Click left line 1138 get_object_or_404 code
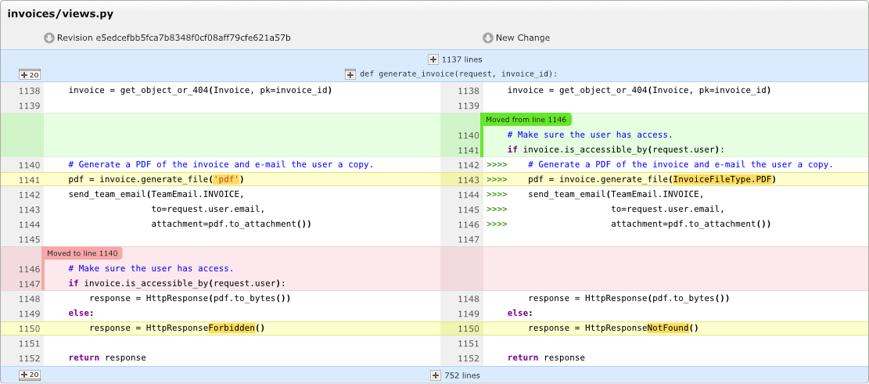The image size is (869, 384). click(x=200, y=90)
